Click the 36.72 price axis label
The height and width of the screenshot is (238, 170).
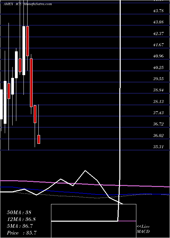(158, 124)
